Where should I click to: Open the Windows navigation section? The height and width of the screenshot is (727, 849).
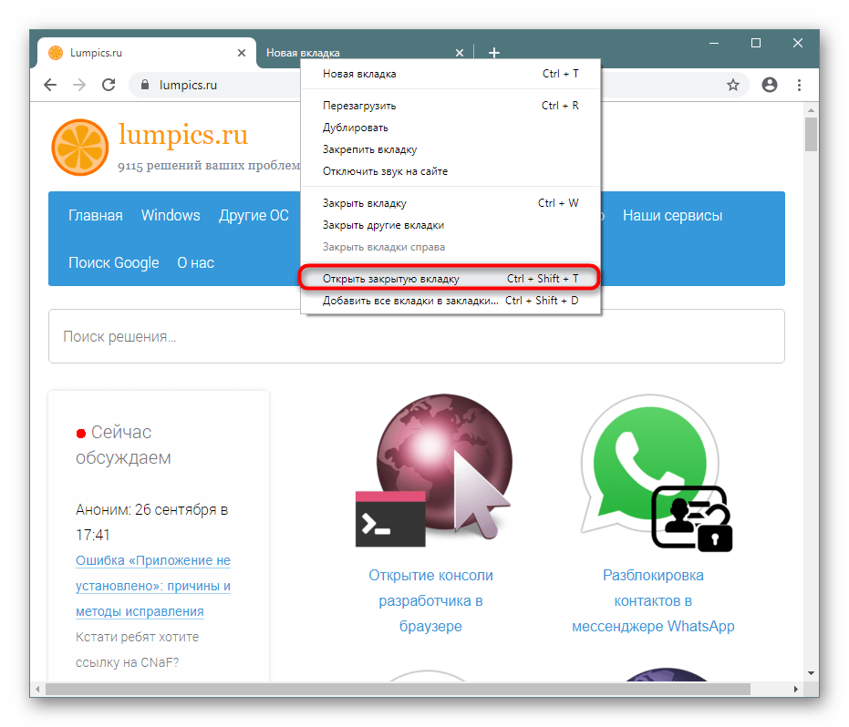click(171, 215)
